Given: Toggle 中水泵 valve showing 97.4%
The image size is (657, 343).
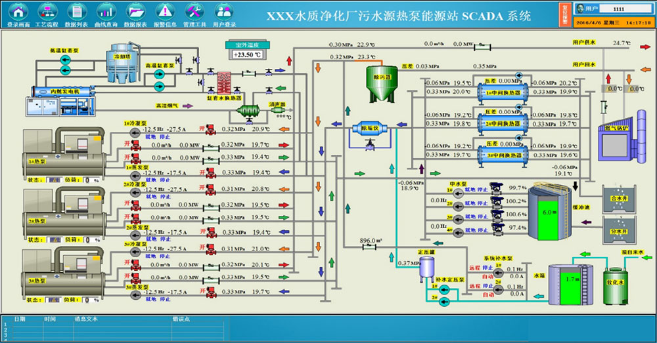Looking at the screenshot, I should click(497, 229).
